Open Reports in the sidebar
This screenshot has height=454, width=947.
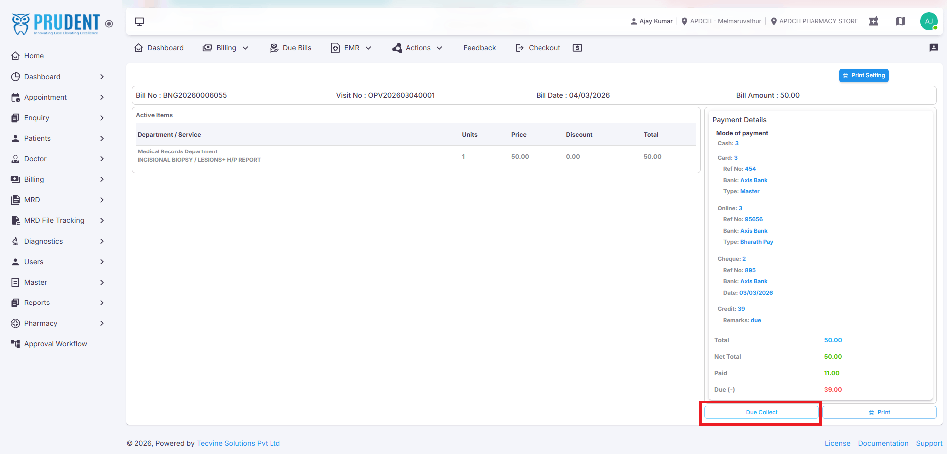click(x=37, y=303)
